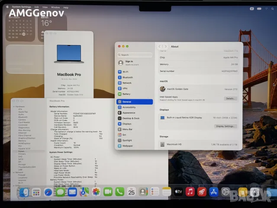
Task: Click the Spotlight magnifier in the menu bar
Action: [272, 9]
